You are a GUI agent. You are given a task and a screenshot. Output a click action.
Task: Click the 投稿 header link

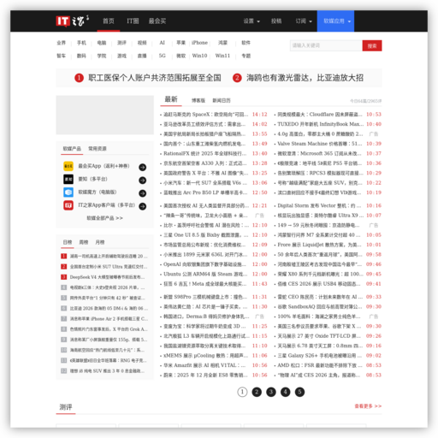coord(276,21)
